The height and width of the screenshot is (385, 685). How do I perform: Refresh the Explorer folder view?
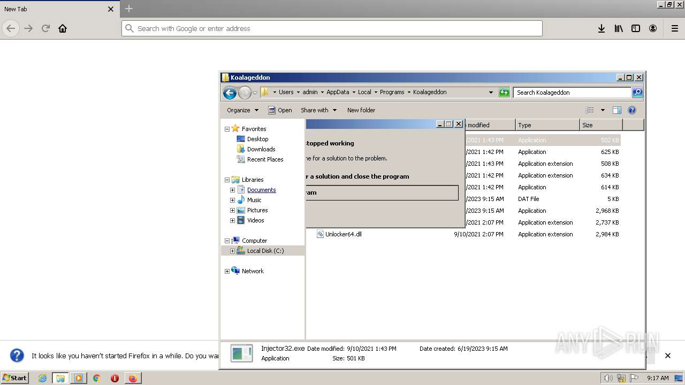click(x=504, y=93)
